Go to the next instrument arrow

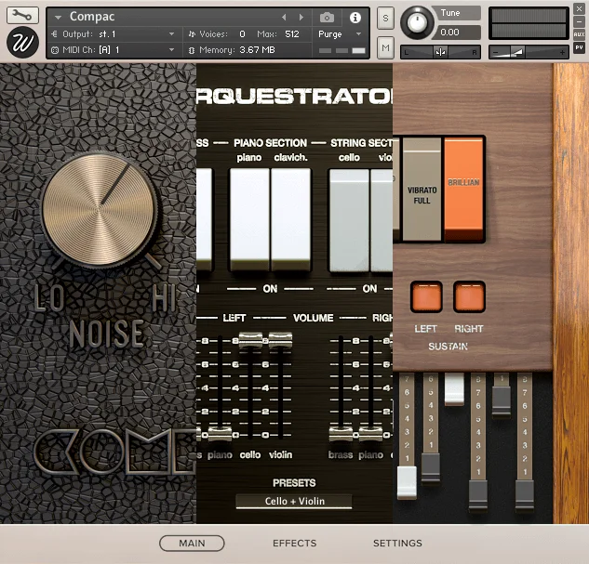pos(301,18)
